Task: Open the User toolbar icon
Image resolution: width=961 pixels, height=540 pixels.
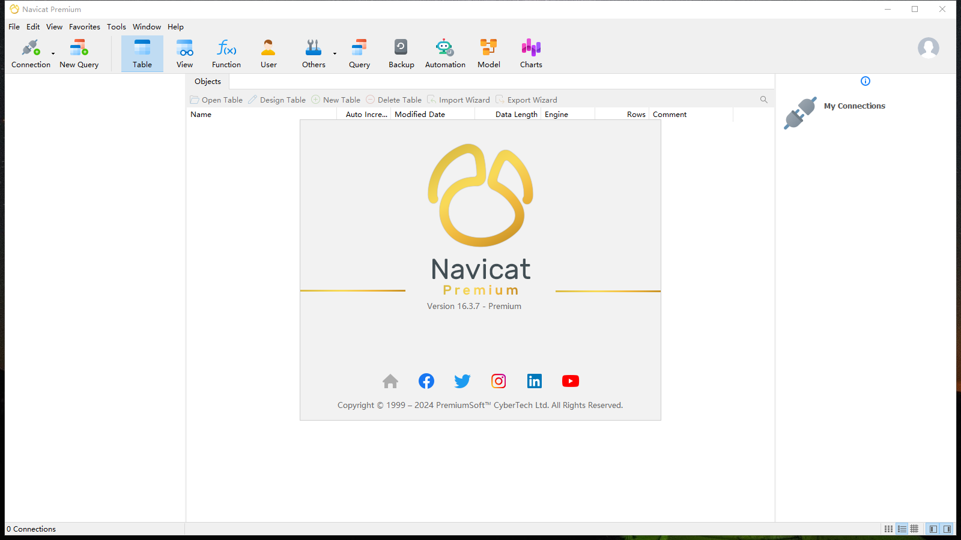Action: (268, 53)
